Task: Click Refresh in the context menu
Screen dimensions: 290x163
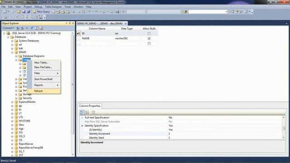Action: (x=44, y=91)
